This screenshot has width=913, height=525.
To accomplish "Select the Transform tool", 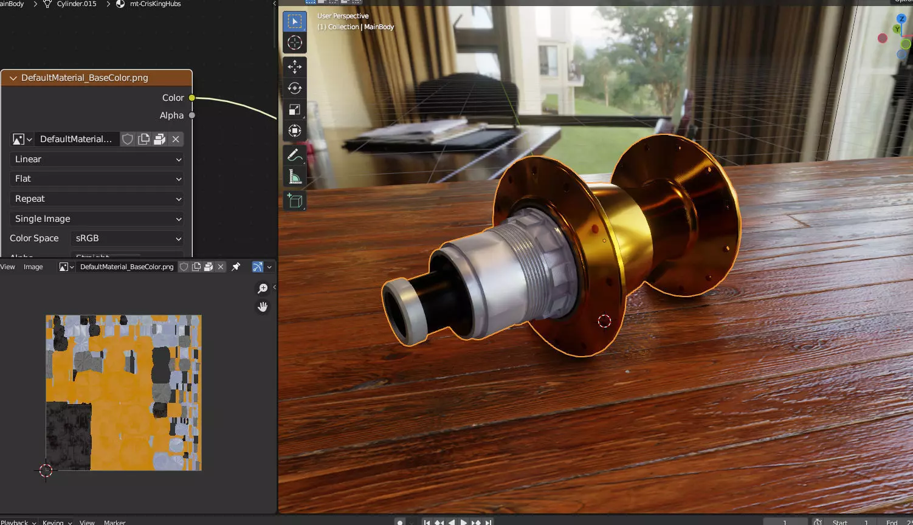I will [295, 131].
